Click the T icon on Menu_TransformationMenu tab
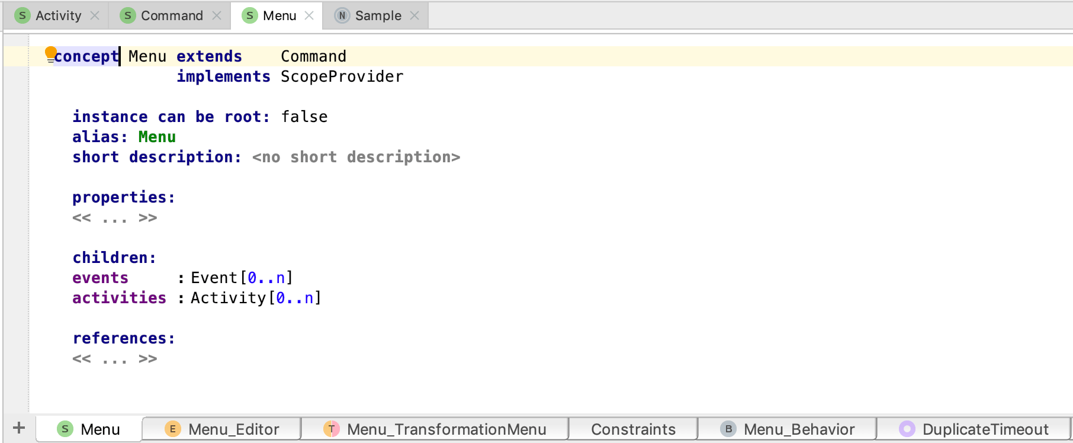The height and width of the screenshot is (443, 1073). pyautogui.click(x=332, y=429)
